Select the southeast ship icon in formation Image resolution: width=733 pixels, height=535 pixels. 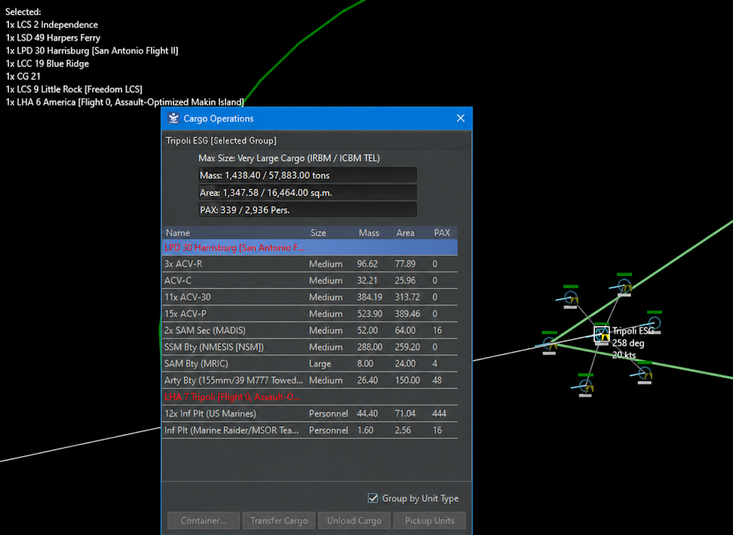[x=645, y=373]
